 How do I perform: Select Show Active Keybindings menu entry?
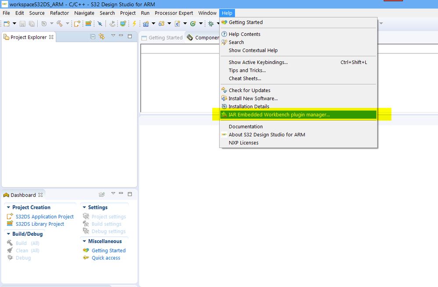(298, 62)
